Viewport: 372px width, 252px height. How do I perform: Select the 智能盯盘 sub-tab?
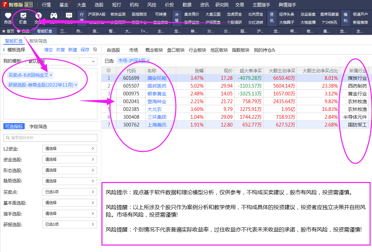(x=14, y=41)
